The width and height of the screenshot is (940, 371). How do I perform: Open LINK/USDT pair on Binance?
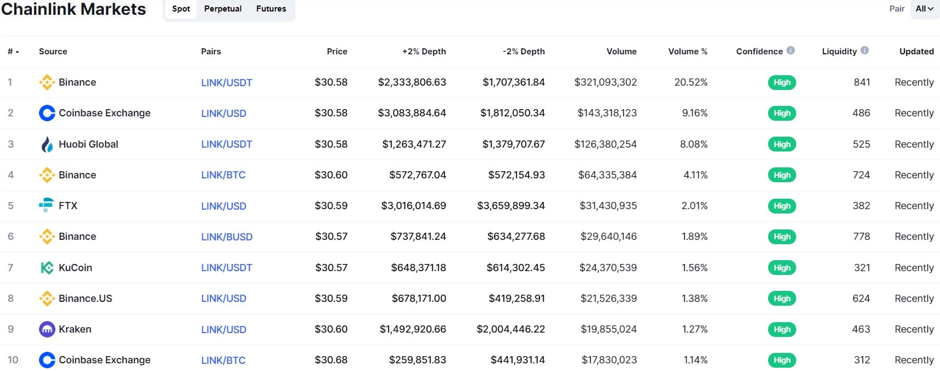pyautogui.click(x=227, y=83)
